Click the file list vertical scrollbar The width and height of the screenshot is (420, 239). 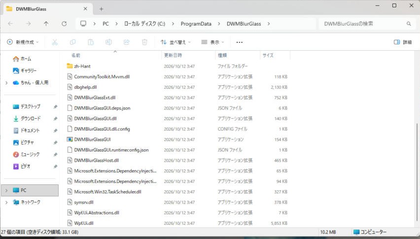(417, 171)
